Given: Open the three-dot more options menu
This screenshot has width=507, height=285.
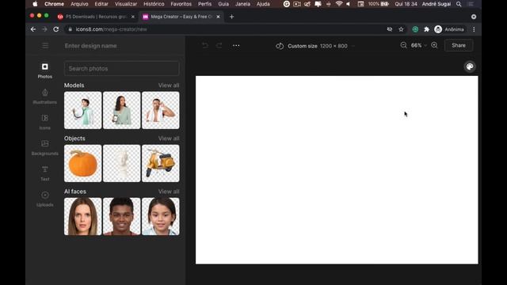Looking at the screenshot, I should 236,46.
